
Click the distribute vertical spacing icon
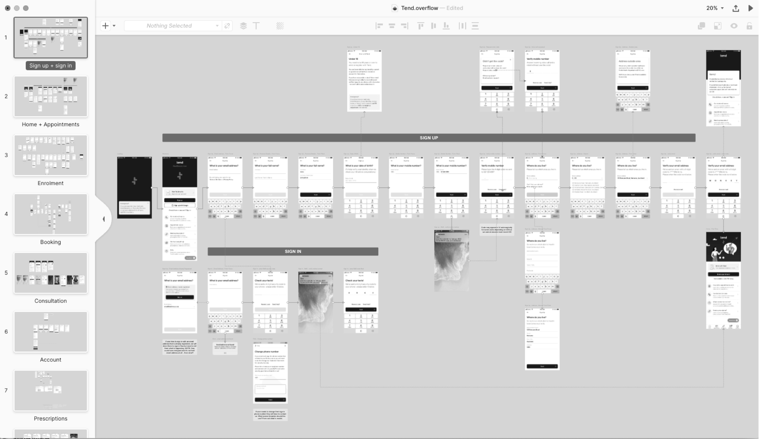pos(475,26)
